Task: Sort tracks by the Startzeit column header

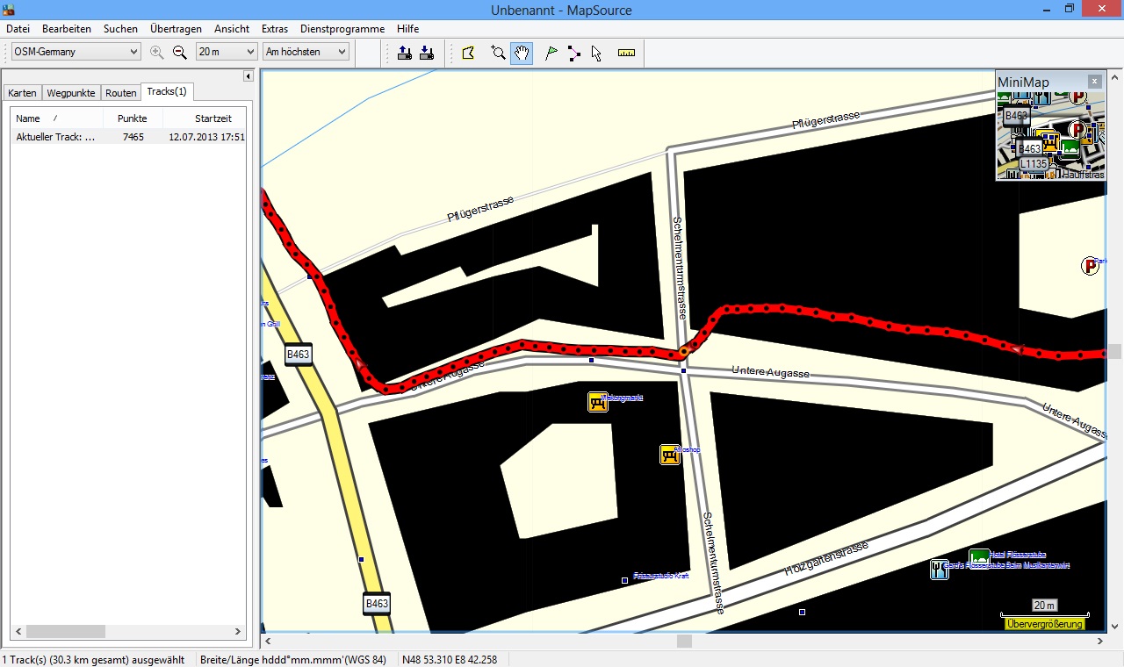Action: pos(205,118)
